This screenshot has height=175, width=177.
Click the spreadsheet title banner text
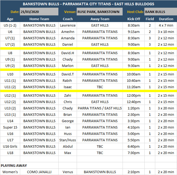pyautogui.click(x=89, y=4)
